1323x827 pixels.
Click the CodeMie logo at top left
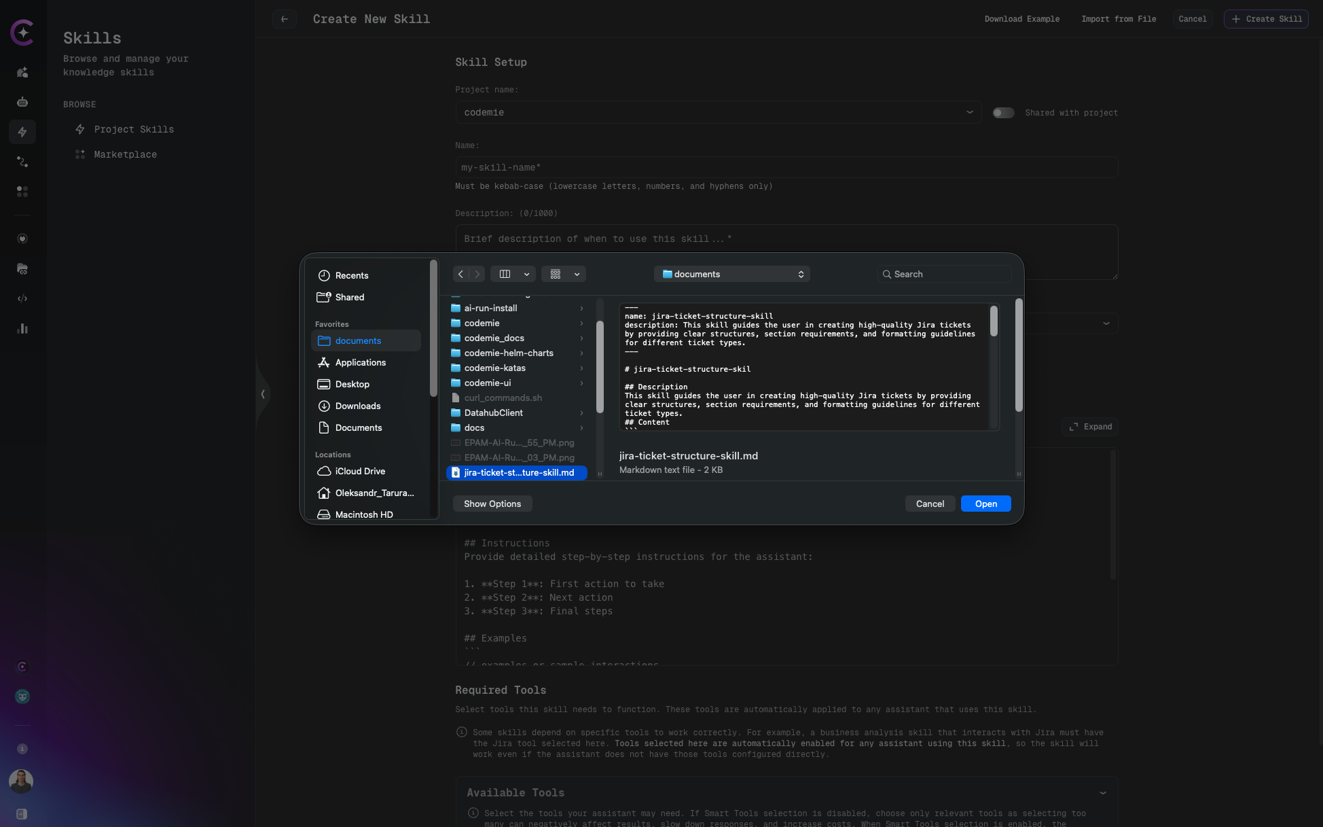[22, 32]
